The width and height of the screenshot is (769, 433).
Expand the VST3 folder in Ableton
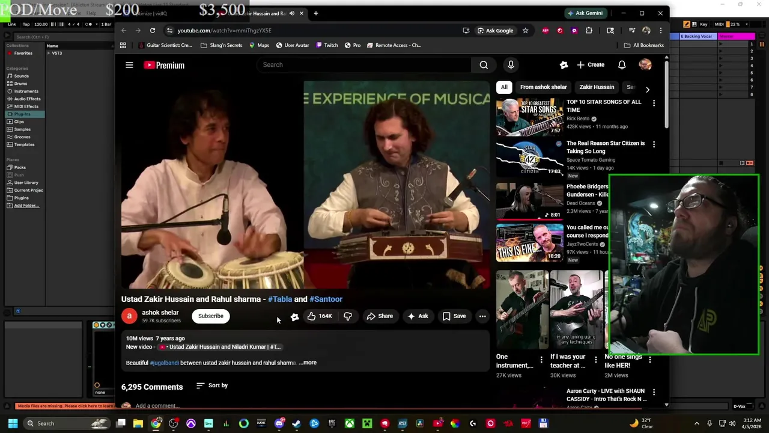pyautogui.click(x=49, y=53)
